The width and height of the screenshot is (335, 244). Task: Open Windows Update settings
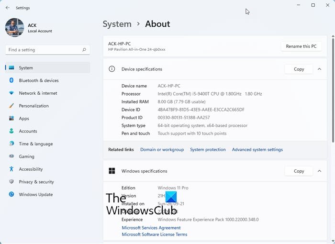pyautogui.click(x=47, y=194)
